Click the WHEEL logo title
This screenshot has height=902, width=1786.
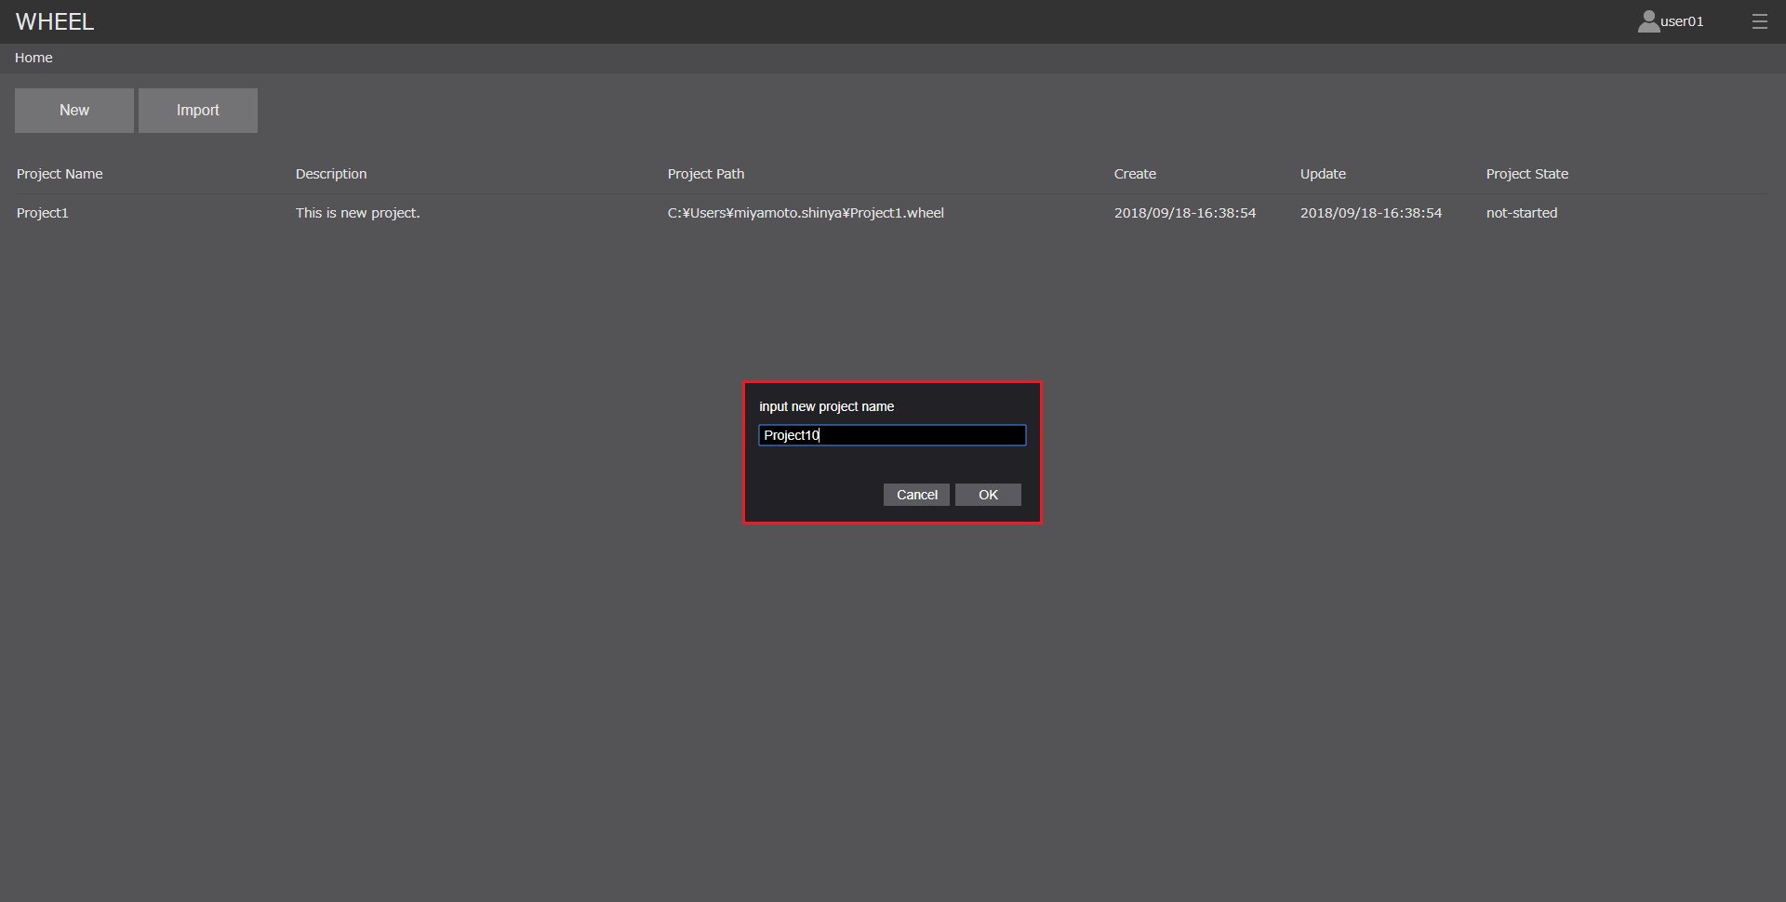tap(55, 21)
